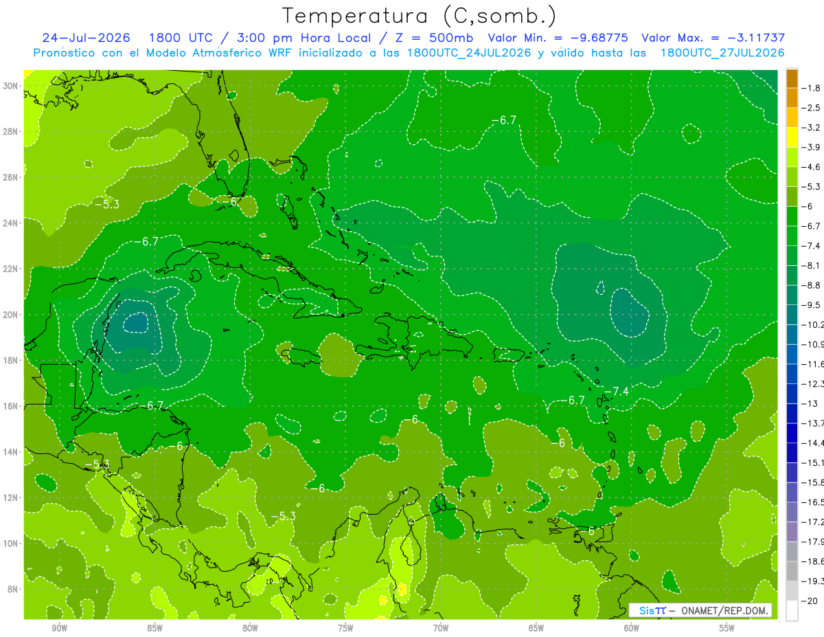Screen dimensions: 824x637
Task: Click colorbar tick label "-18.6"
Action: [812, 561]
